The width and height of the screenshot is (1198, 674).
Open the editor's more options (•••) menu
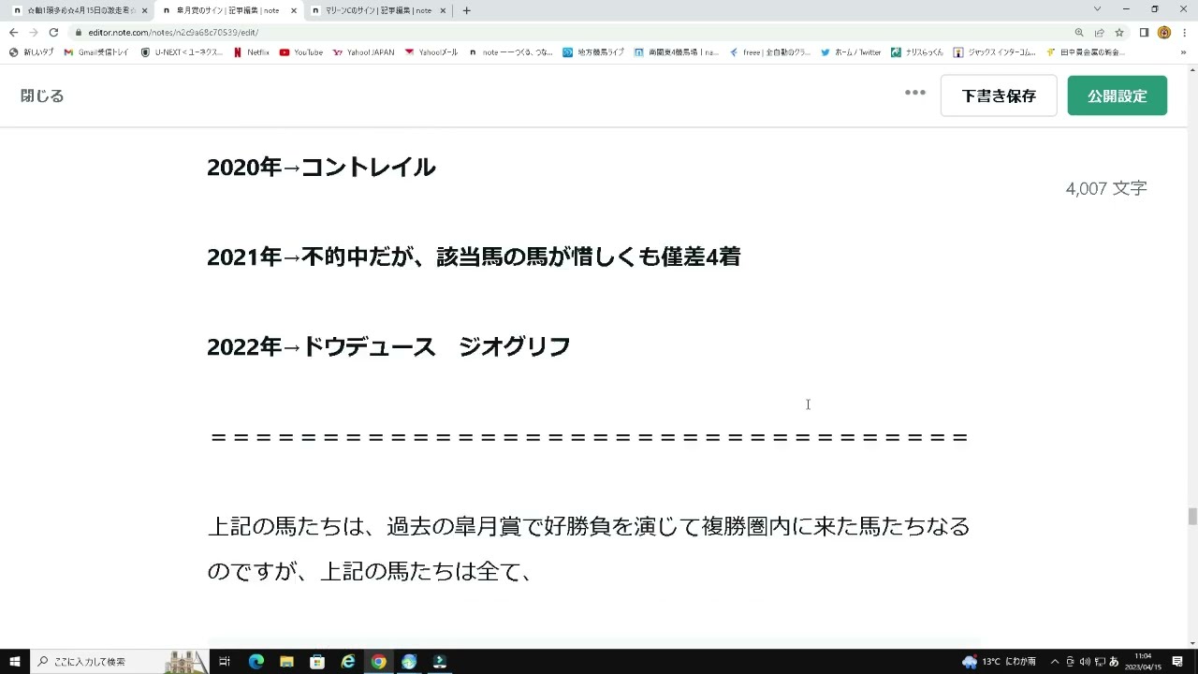point(914,93)
